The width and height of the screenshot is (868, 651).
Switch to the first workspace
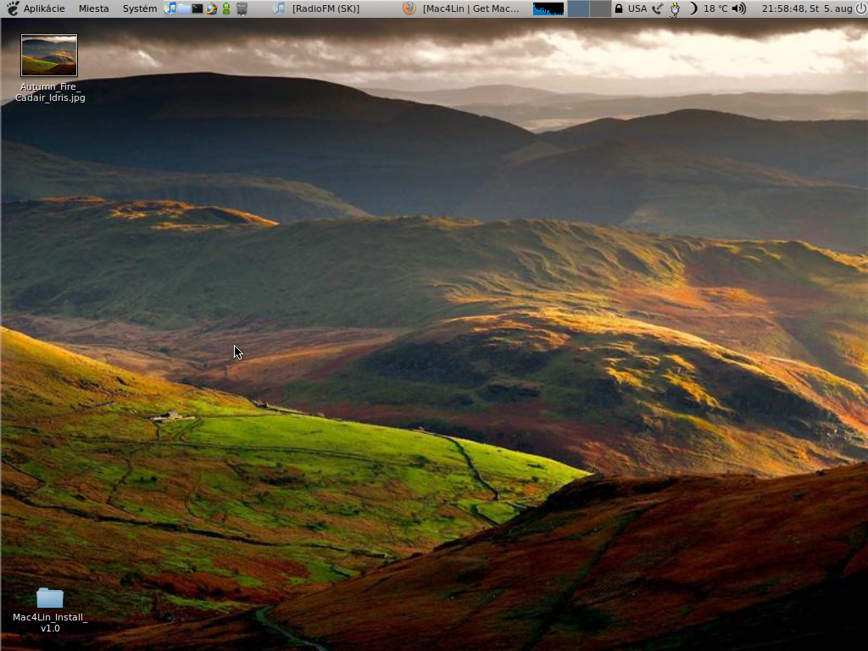(578, 8)
